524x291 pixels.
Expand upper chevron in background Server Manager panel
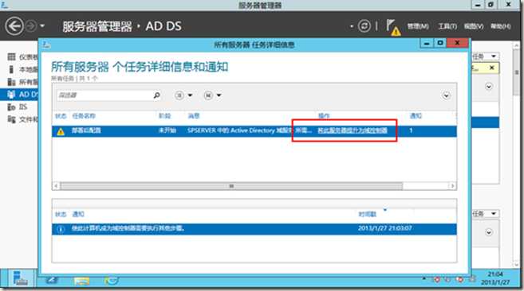coord(489,87)
